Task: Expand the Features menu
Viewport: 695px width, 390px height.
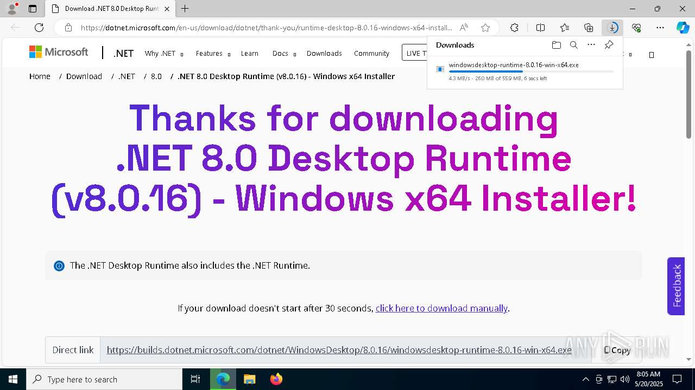Action: (213, 53)
